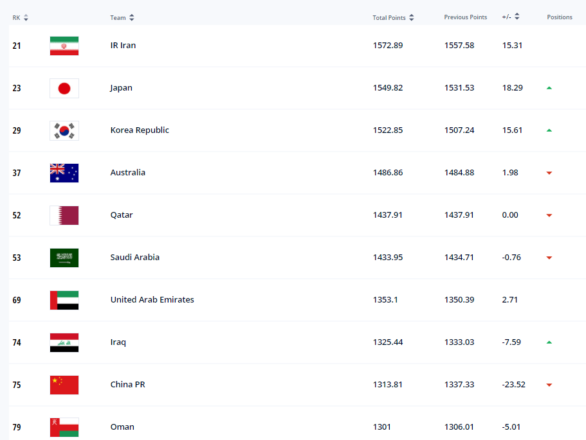Click the Qatar flag icon
The height and width of the screenshot is (440, 586).
coord(64,215)
